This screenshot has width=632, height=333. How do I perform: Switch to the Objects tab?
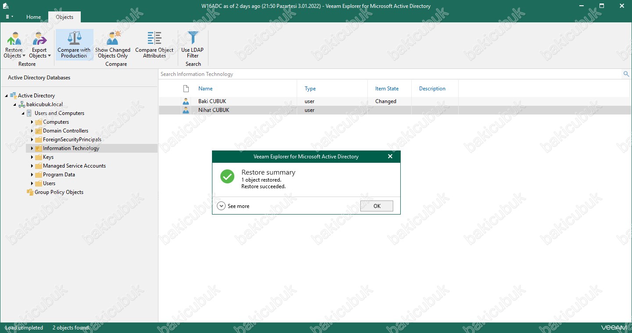[x=65, y=17]
